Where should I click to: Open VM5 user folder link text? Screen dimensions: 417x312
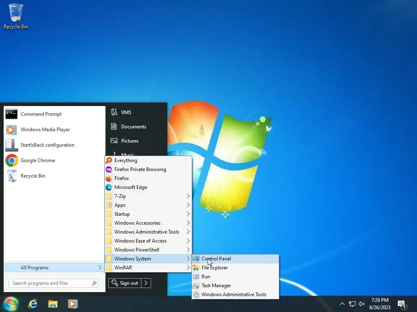(126, 113)
